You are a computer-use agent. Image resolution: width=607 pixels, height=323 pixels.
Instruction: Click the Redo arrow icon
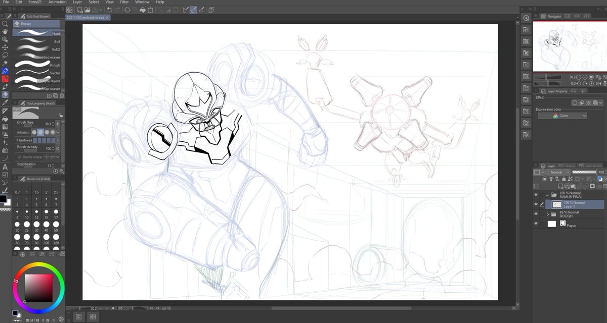point(117,10)
